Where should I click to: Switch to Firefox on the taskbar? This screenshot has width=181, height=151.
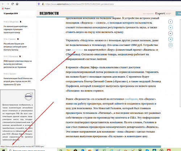[x=90, y=150]
